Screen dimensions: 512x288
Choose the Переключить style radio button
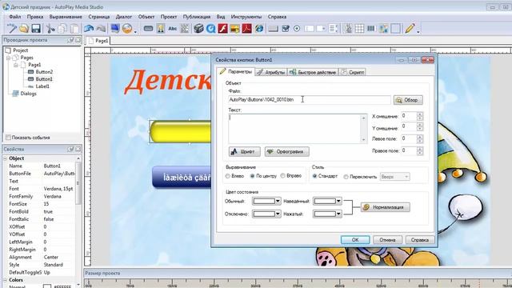point(346,177)
